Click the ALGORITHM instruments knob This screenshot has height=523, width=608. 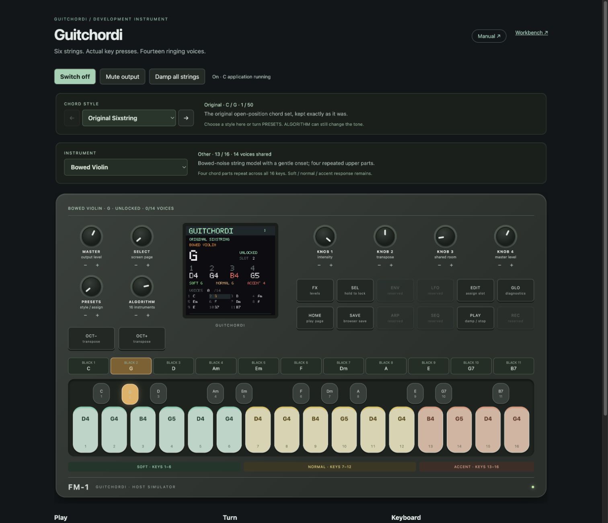point(142,286)
